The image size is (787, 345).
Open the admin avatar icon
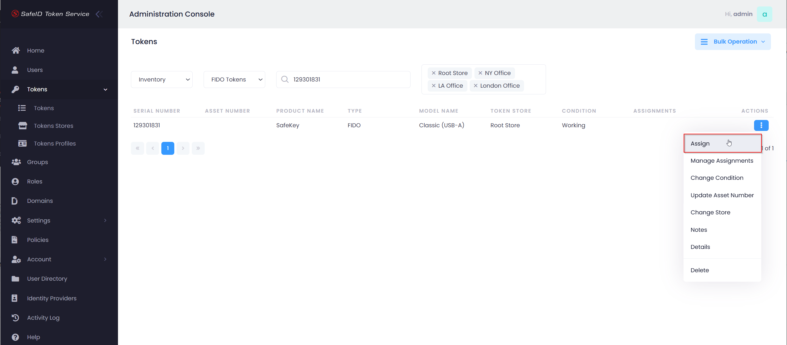[764, 14]
